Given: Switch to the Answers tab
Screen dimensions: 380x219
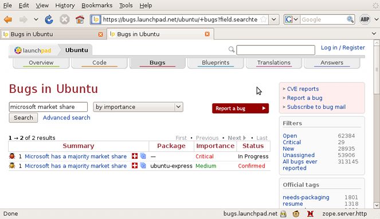Looking at the screenshot, I should coord(332,63).
